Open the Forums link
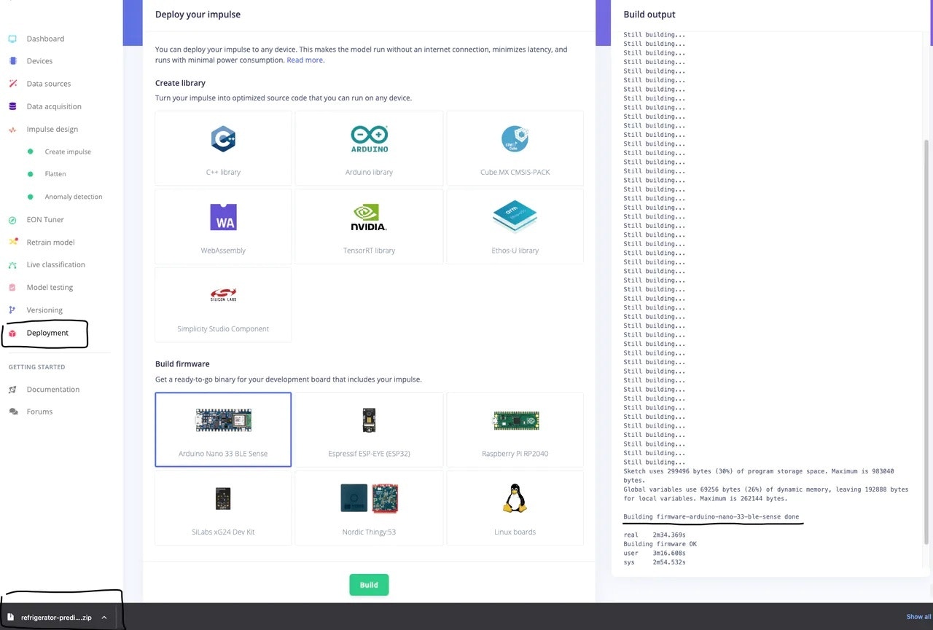The image size is (933, 630). coord(39,412)
